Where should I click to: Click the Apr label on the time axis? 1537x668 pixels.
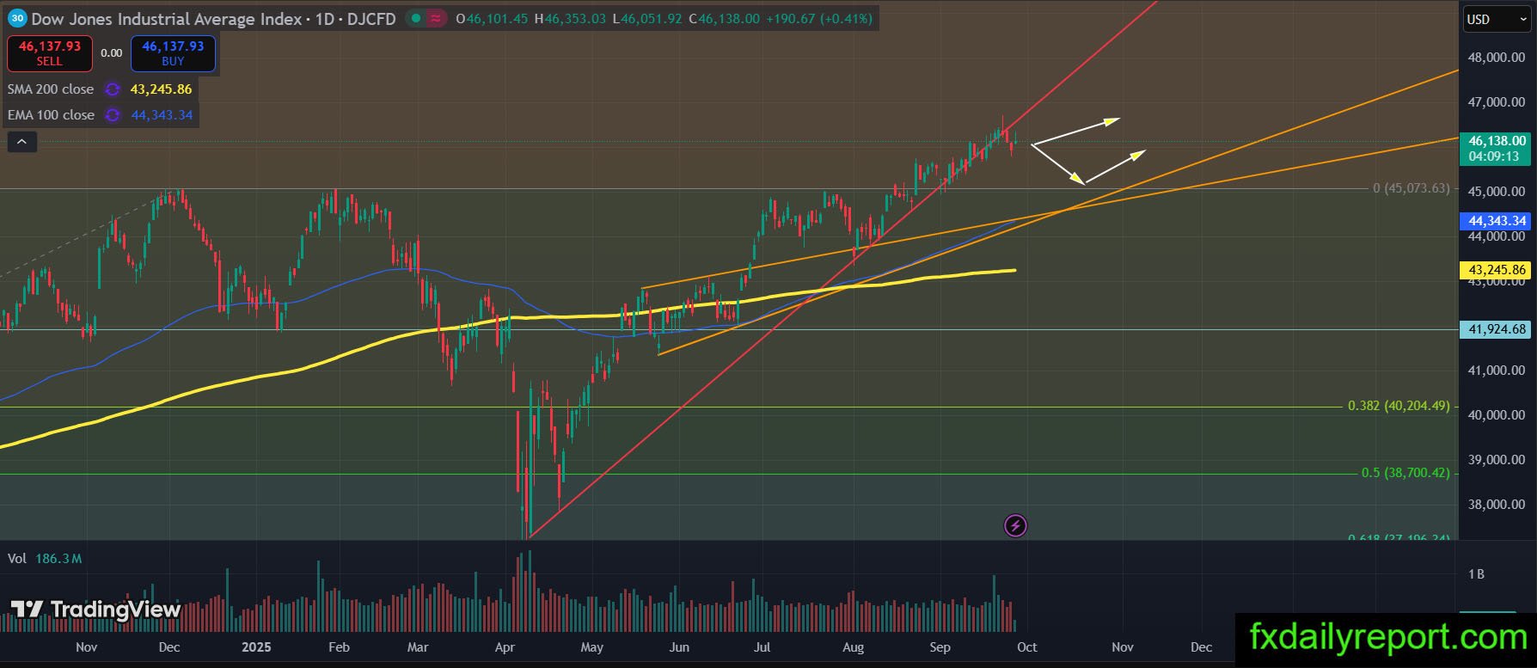click(x=505, y=647)
